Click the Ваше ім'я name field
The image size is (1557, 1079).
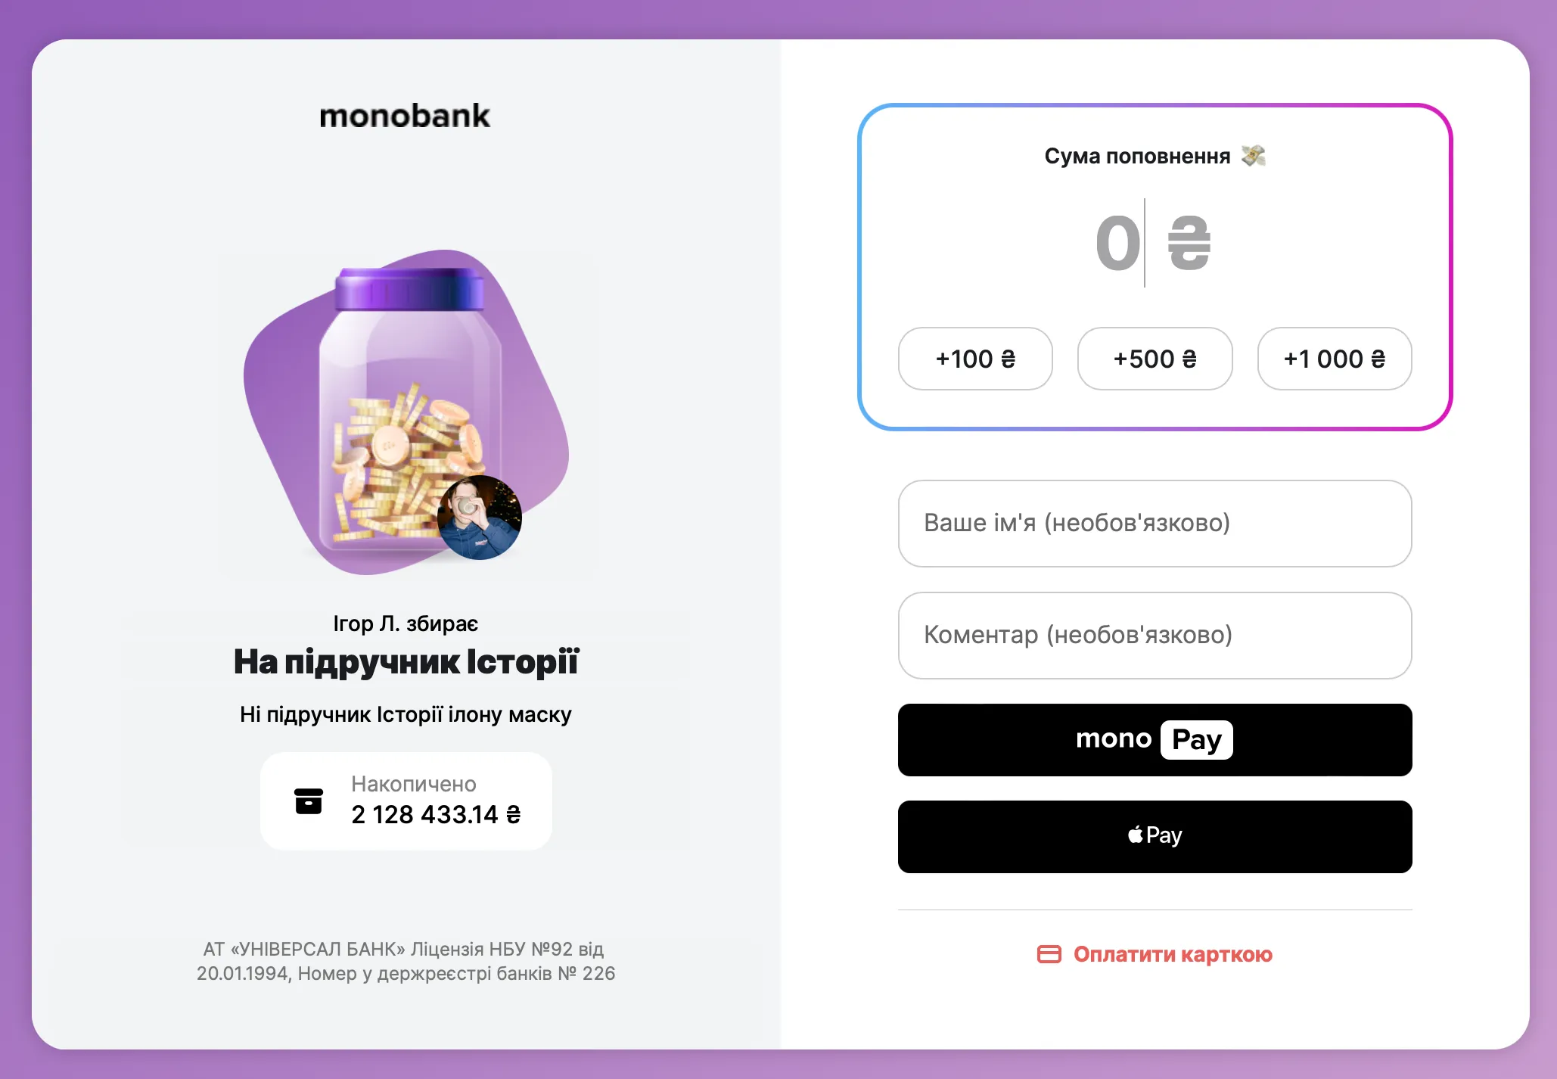pyautogui.click(x=1155, y=523)
